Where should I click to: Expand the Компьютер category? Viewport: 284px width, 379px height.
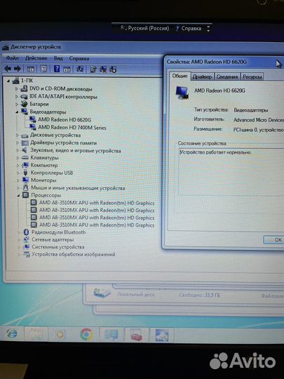click(x=18, y=166)
